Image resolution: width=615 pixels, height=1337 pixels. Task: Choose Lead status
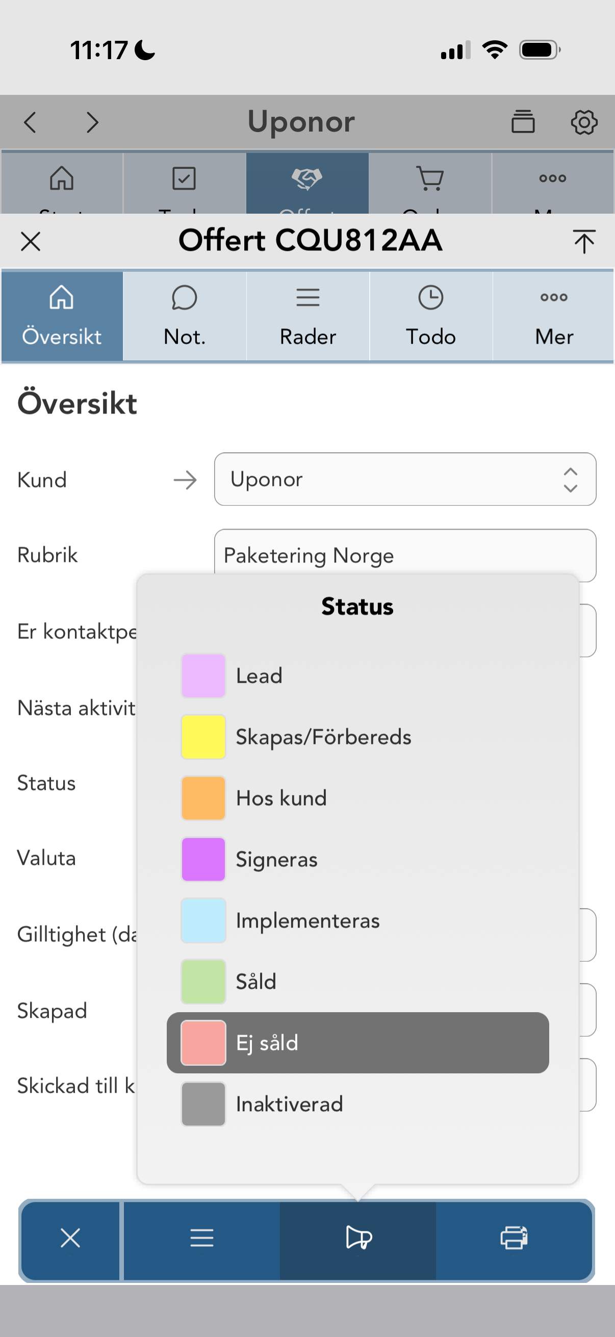357,676
